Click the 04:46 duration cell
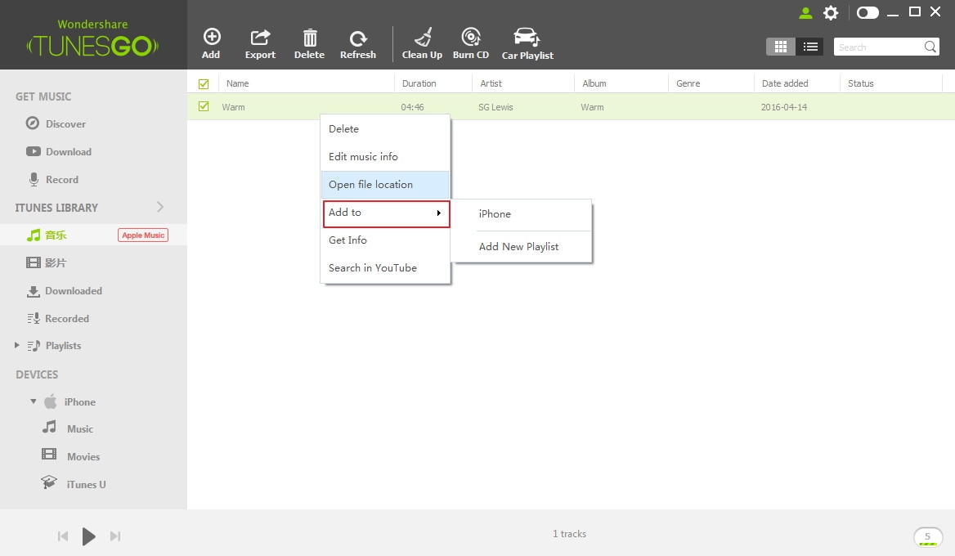 click(x=412, y=107)
